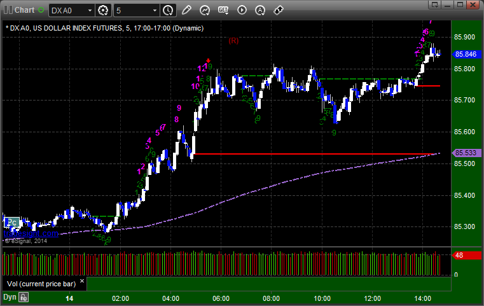This screenshot has height=306, width=484.
Task: Select Vol (current price bar) tab
Action: [x=41, y=284]
